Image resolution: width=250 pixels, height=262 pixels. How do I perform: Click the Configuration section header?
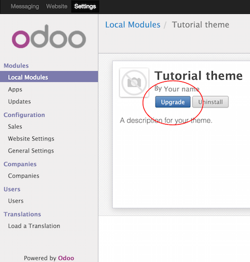point(24,115)
